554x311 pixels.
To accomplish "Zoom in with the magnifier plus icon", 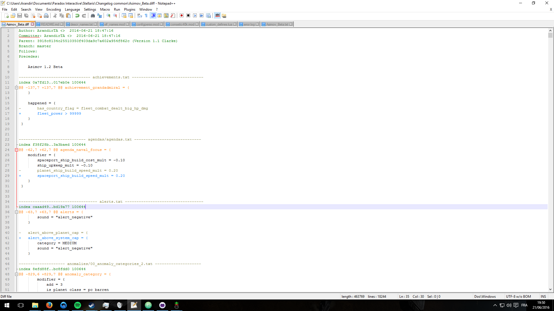I will tap(108, 16).
